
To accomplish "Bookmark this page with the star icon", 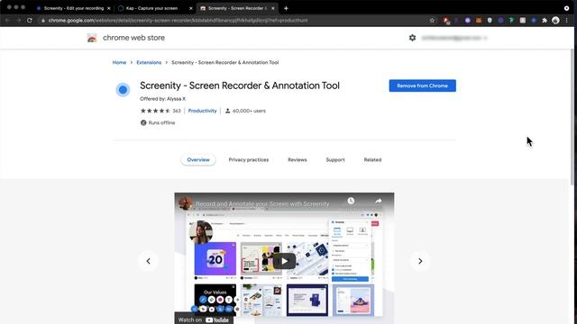I will point(432,20).
